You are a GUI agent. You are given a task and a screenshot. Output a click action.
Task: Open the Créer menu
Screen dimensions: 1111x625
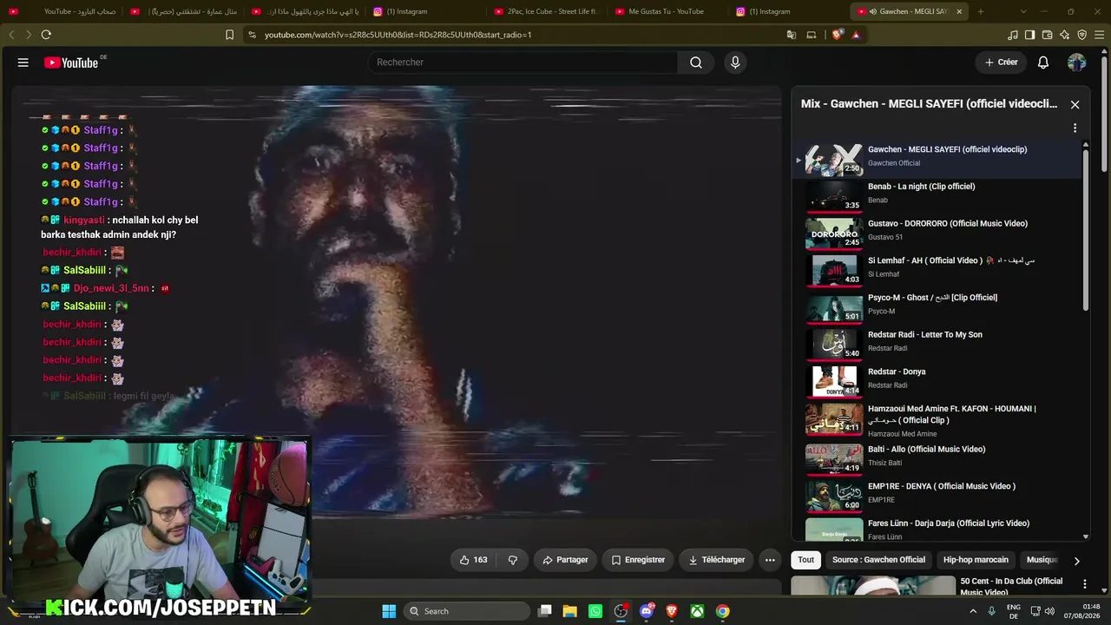click(x=1001, y=62)
